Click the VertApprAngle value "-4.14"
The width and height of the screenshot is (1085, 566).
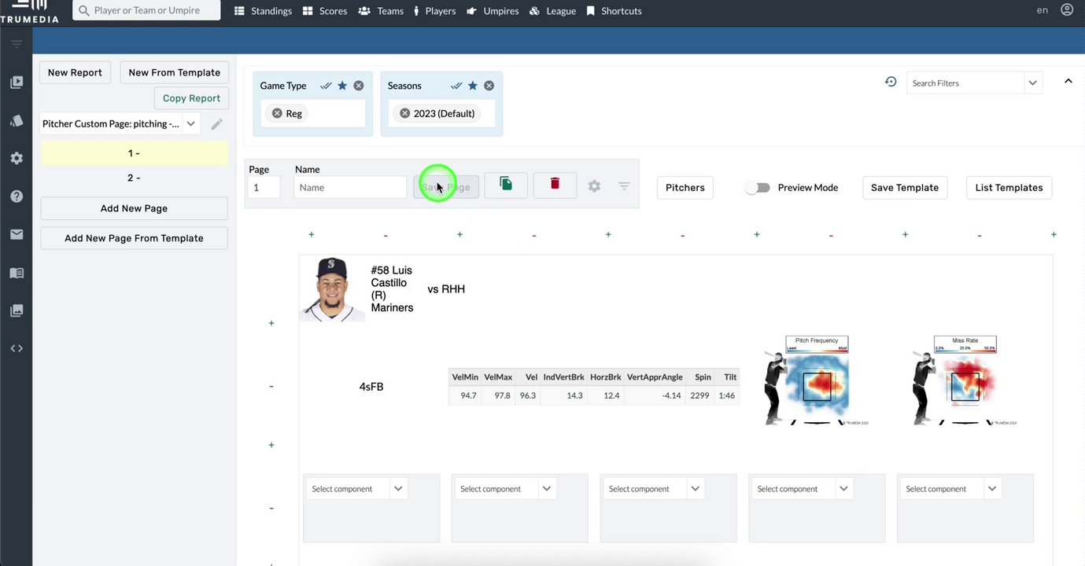tap(670, 395)
